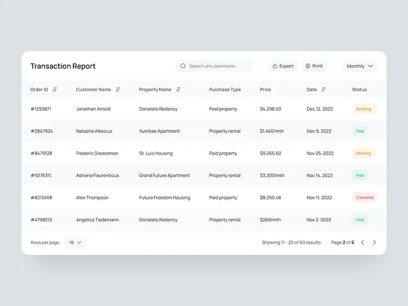Screen dimensions: 408x306
Task: Click Futura Freedom Housing property
Action: (x=164, y=197)
